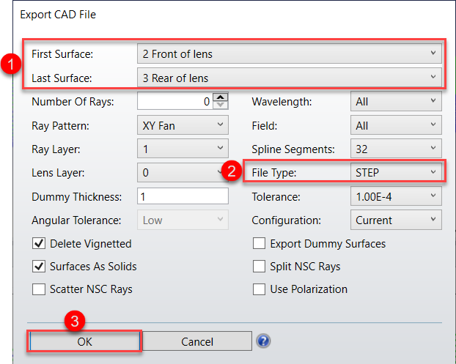The image size is (456, 364).
Task: Change the Ray Pattern from XY Fan
Action: (x=183, y=126)
